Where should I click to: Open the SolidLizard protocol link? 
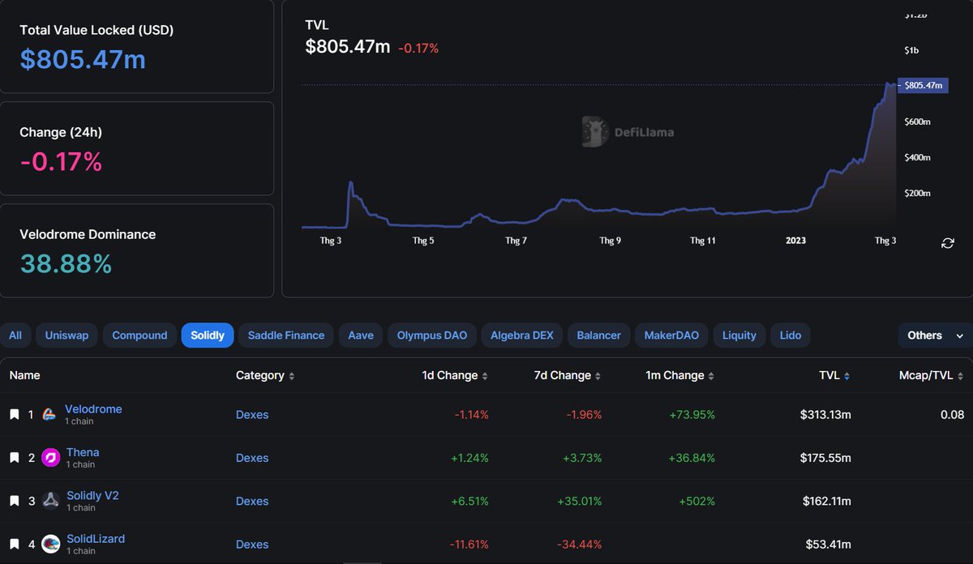click(96, 539)
